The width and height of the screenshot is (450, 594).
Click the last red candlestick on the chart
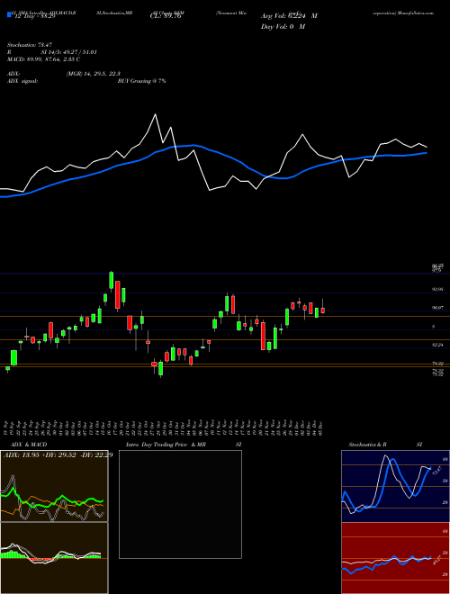323,310
